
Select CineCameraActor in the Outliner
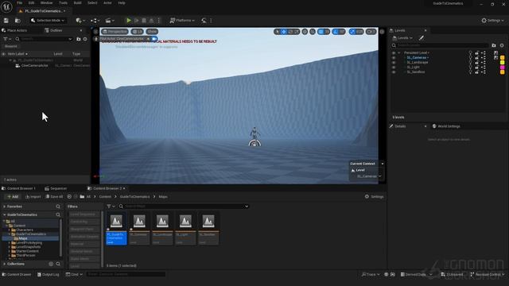coord(34,65)
